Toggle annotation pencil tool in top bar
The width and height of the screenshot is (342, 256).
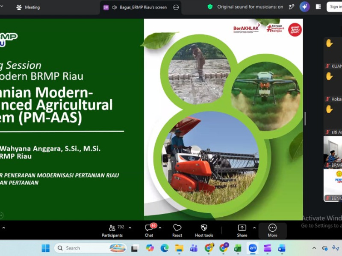[x=292, y=7]
